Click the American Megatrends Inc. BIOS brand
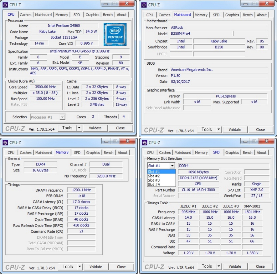Image resolution: width=277 pixels, height=274 pixels. coord(219,70)
